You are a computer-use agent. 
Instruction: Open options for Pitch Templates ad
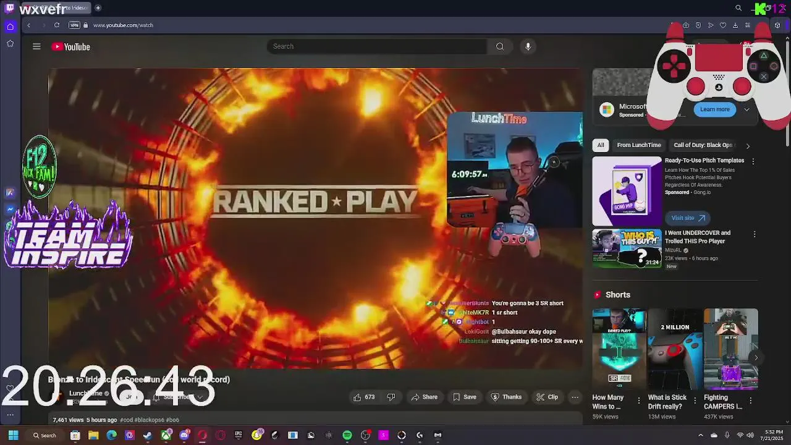click(x=753, y=161)
